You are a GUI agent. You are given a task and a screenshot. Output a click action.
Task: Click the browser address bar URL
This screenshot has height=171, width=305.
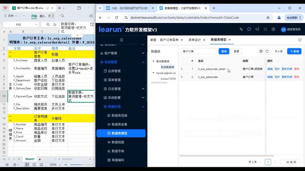(185, 18)
